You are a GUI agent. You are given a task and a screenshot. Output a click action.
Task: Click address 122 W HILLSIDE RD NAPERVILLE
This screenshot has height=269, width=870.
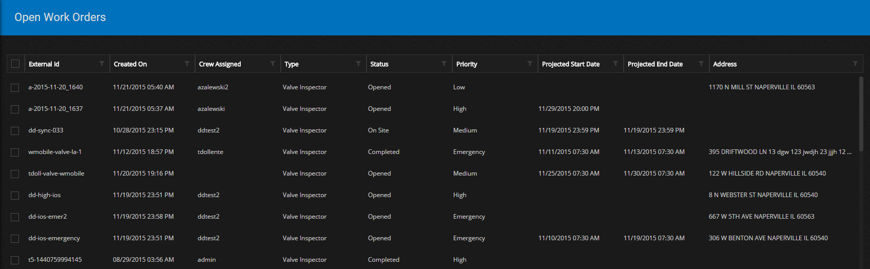(x=767, y=174)
